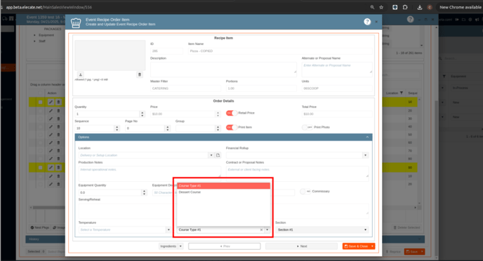Upload a recipe image with the upload icon

pos(81,74)
